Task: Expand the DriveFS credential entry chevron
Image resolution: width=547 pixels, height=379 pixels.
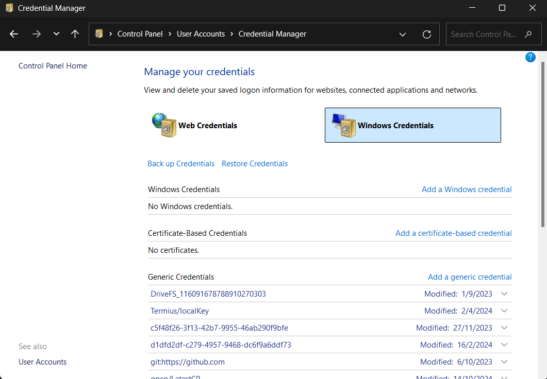Action: pos(504,294)
